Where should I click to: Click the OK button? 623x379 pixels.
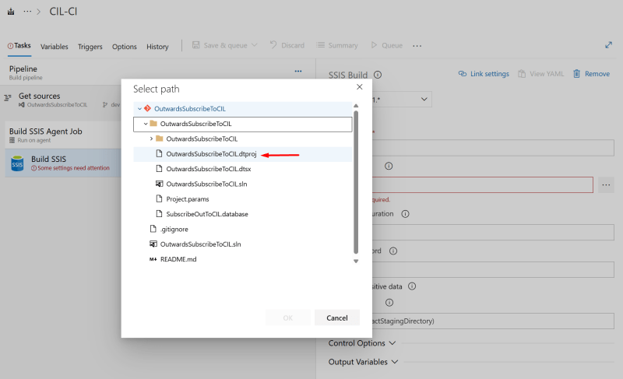click(288, 318)
